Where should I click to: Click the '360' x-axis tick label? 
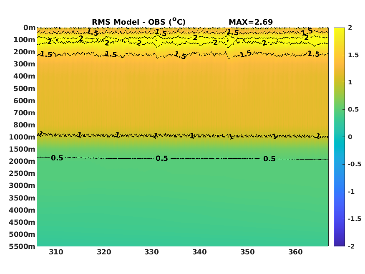pyautogui.click(x=295, y=252)
